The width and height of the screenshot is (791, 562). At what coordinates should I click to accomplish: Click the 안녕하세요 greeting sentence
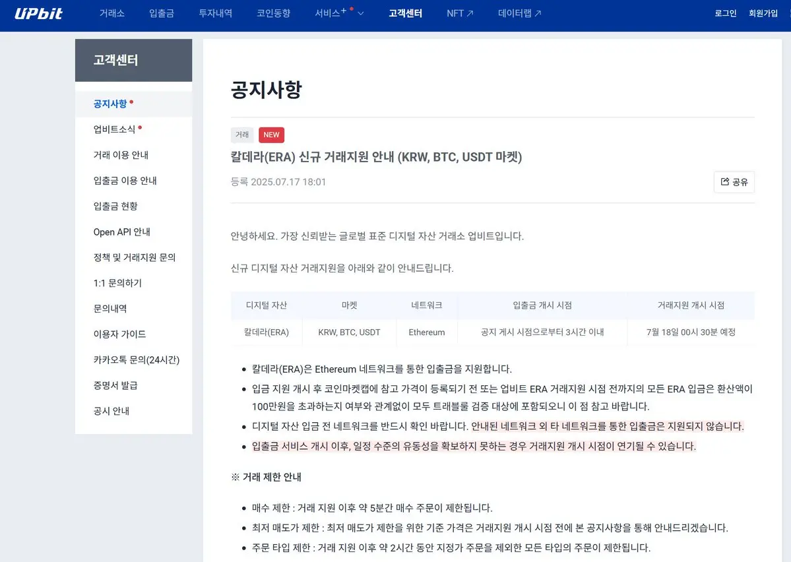coord(377,236)
